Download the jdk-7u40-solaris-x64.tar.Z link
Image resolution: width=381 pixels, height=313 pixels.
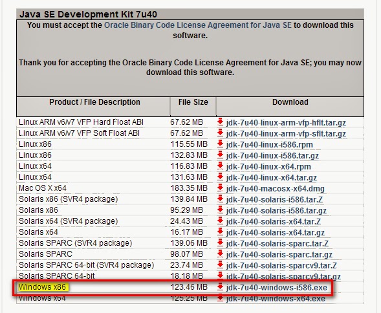tap(274, 222)
